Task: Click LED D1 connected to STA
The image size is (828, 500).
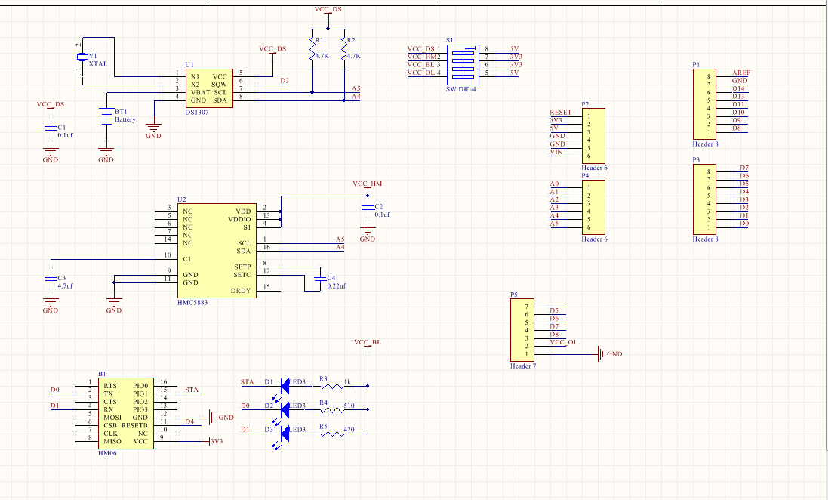Action: coord(284,386)
